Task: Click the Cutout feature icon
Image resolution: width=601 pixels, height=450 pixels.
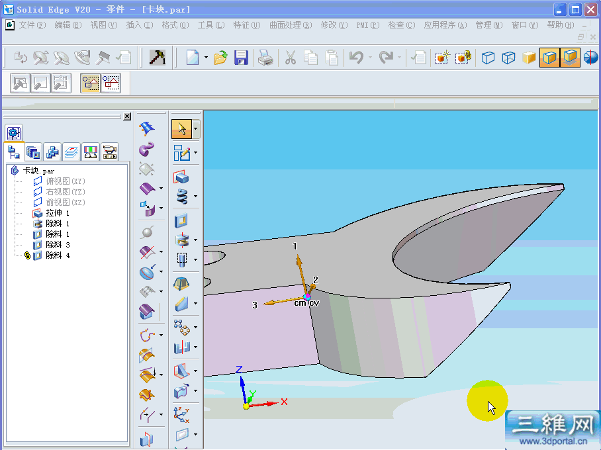Action: (x=181, y=221)
